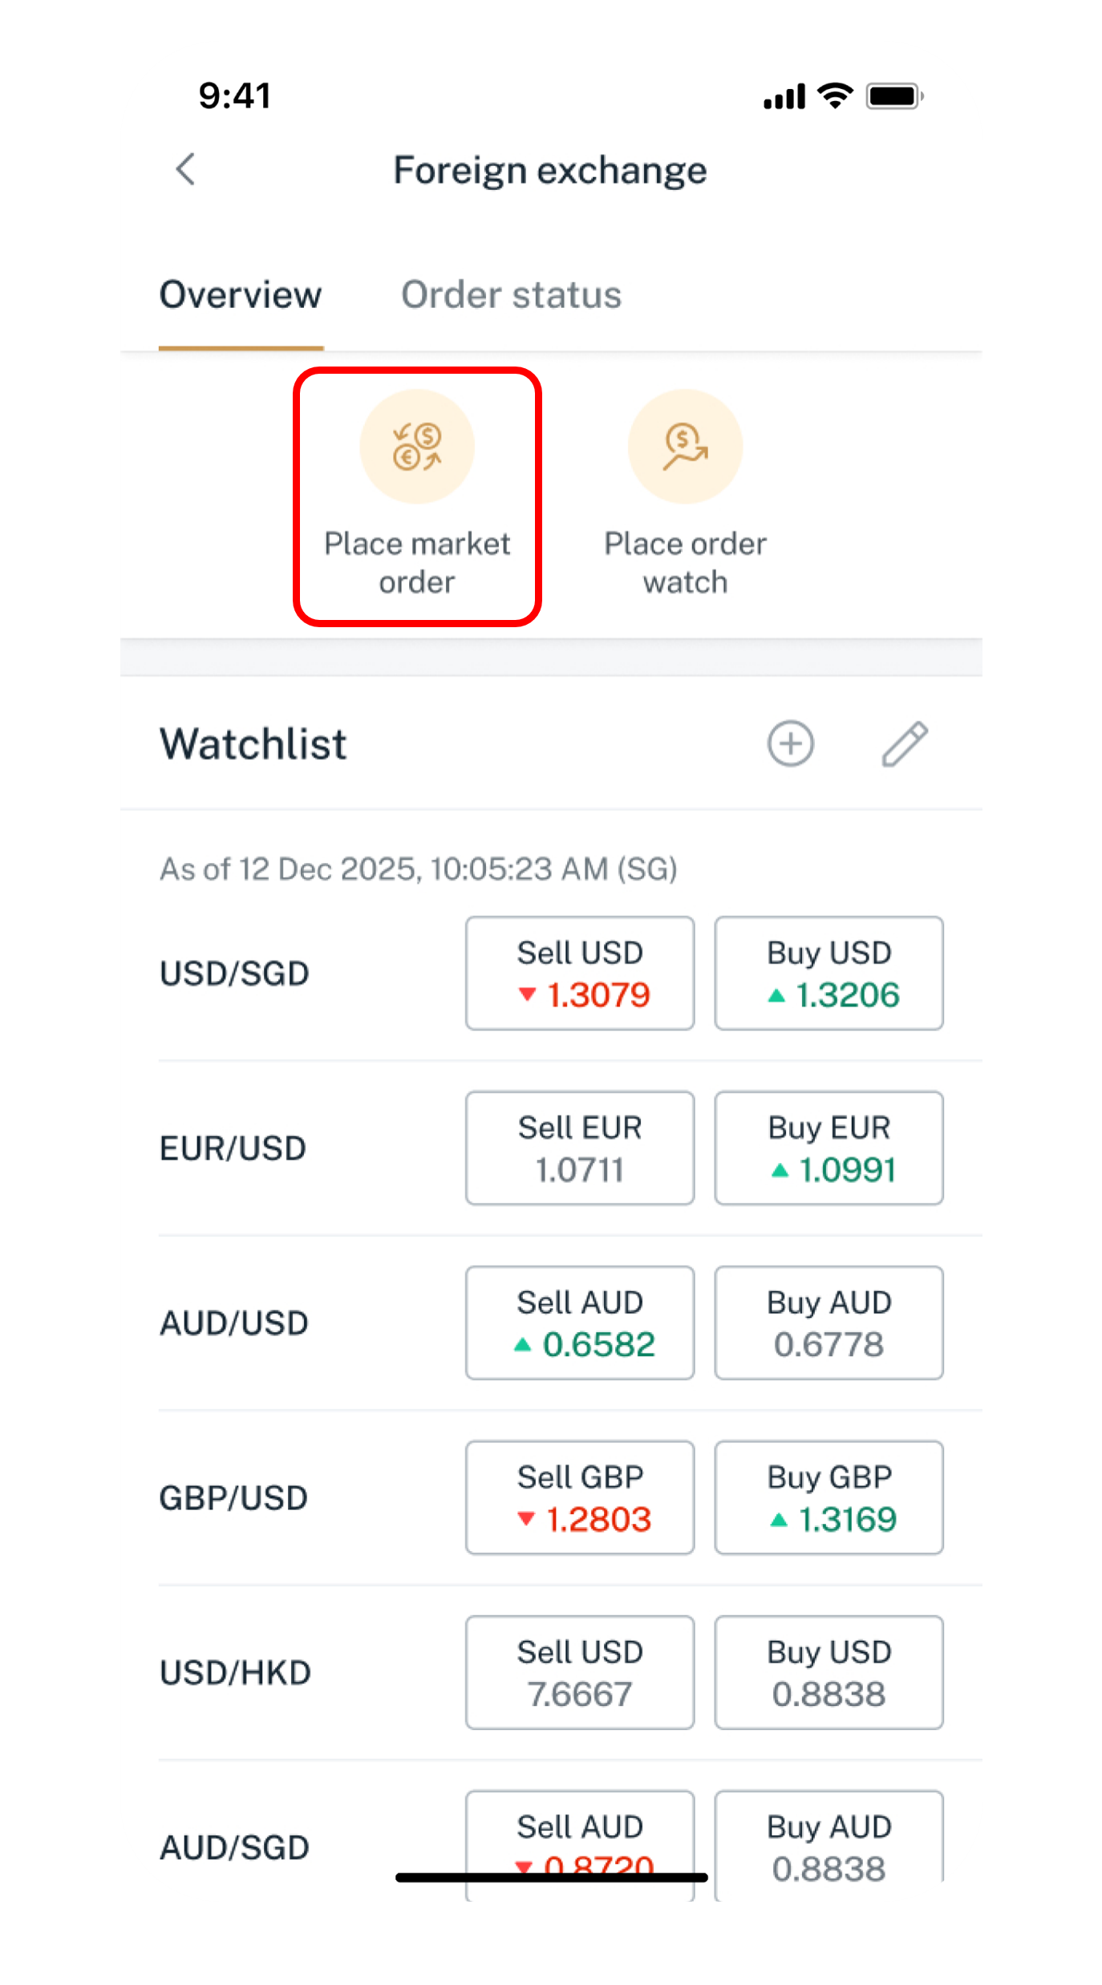The image size is (1102, 1985).
Task: Tap the Buy AUD button for AUD/SGD
Action: [x=829, y=1845]
